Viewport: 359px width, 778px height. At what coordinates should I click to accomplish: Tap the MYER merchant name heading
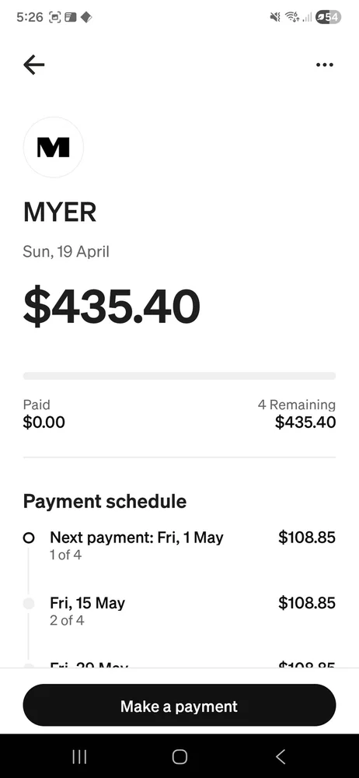coord(60,212)
